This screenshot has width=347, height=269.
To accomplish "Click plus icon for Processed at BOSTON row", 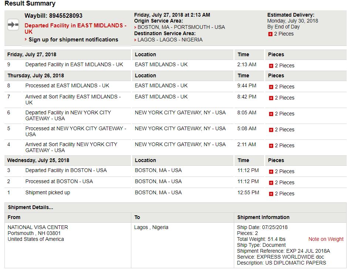I will [x=271, y=183].
